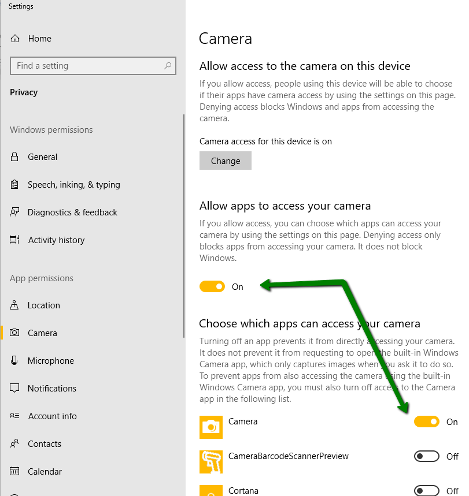Enable camera for CameraBarcodeScannerPreview

[x=427, y=456]
